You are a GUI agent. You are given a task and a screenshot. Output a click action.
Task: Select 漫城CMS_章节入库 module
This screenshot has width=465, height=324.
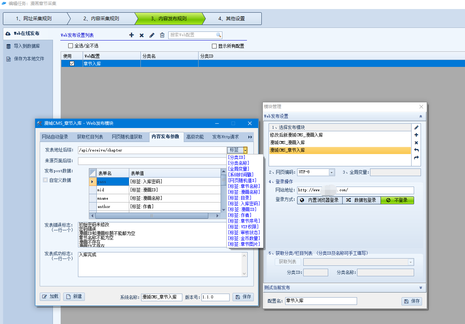coord(340,150)
